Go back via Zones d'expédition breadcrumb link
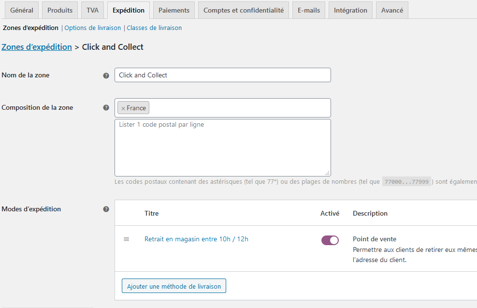Screen dimensions: 477x308 [x=37, y=47]
